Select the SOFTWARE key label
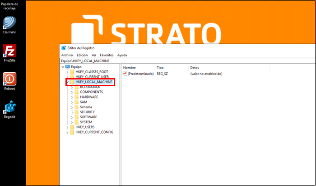The height and width of the screenshot is (186, 316). tap(88, 117)
